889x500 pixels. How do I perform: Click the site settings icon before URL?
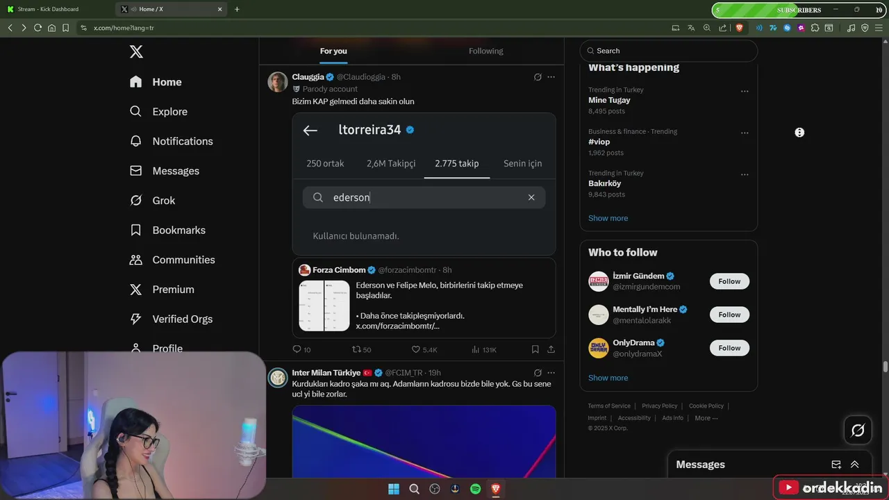coord(83,28)
